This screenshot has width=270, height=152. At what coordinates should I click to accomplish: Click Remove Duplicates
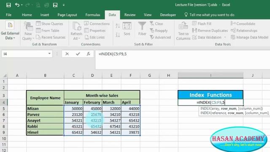tap(210, 30)
